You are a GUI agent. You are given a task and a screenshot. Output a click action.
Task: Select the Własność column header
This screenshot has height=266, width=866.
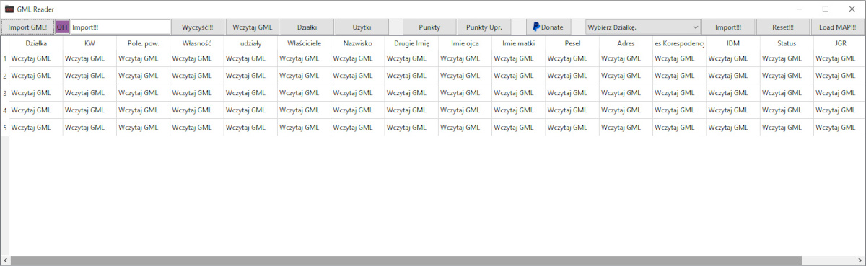[196, 43]
